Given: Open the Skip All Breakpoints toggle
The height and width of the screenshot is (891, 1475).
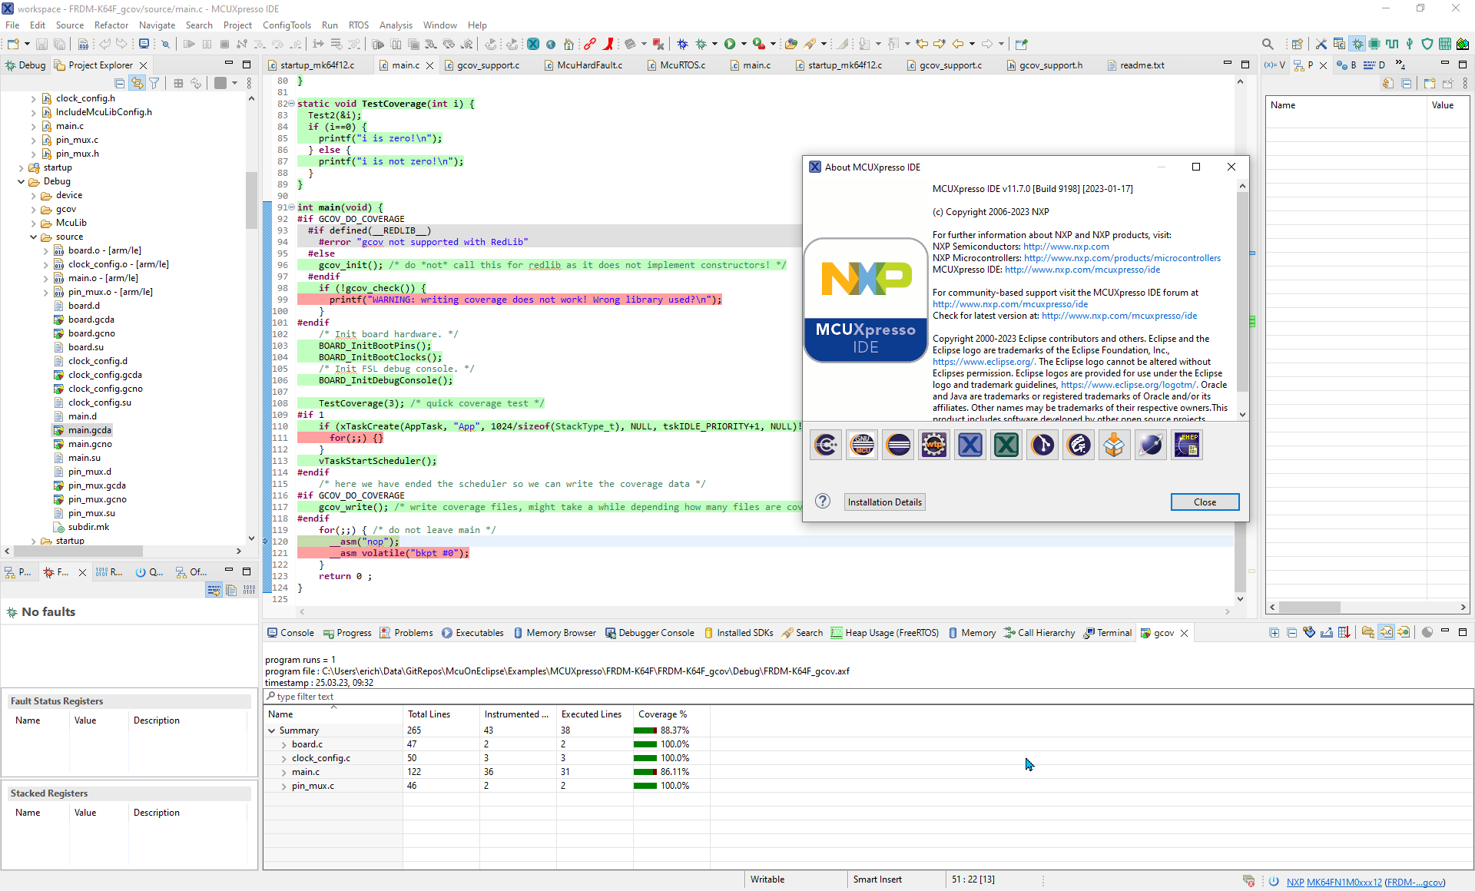Looking at the screenshot, I should pos(659,44).
